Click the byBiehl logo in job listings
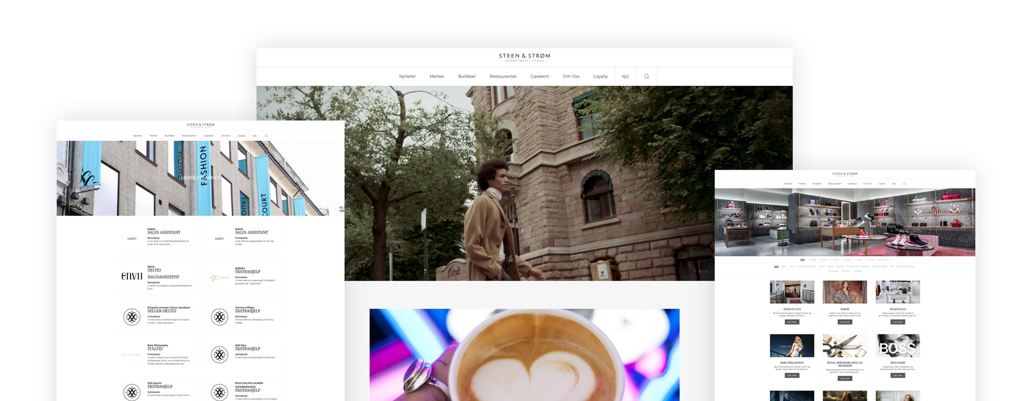 [x=220, y=278]
